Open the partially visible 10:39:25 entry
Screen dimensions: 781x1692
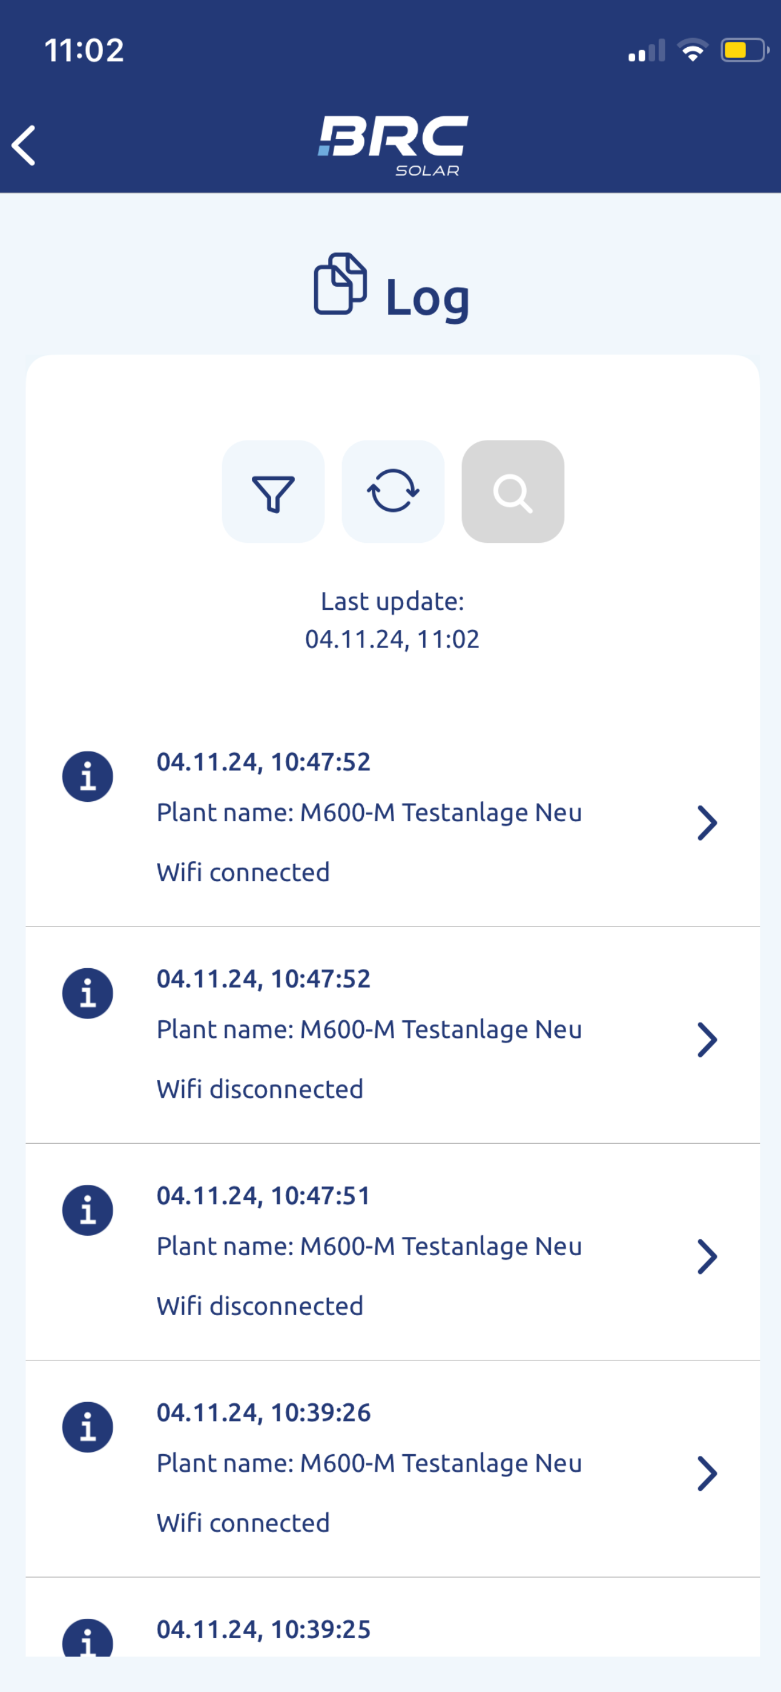[392, 1617]
